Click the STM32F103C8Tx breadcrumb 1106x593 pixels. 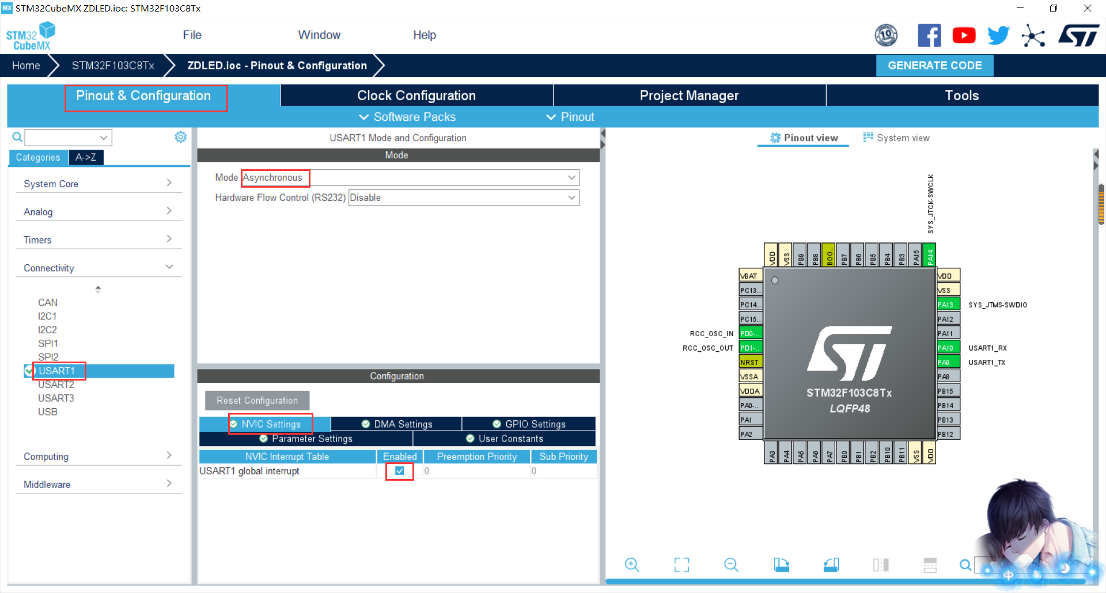113,66
